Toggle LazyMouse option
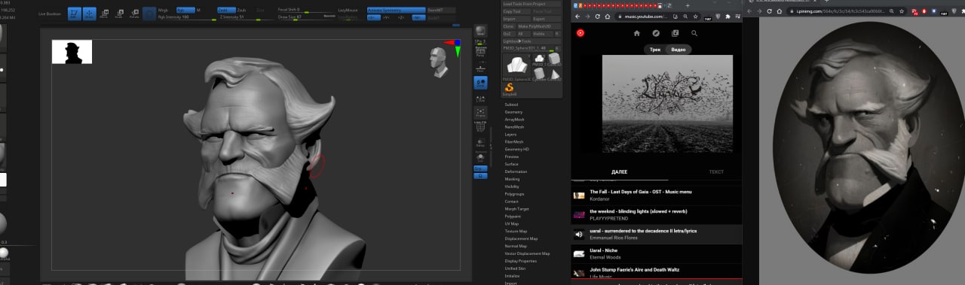 tap(348, 10)
